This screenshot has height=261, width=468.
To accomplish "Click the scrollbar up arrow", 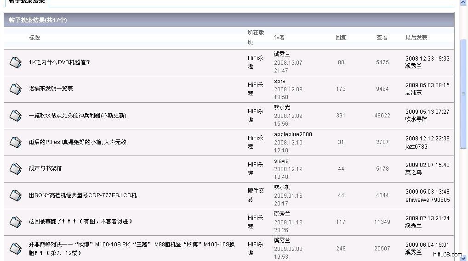I will pos(463,3).
